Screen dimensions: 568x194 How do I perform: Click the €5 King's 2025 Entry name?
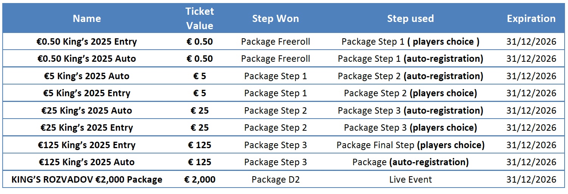click(x=87, y=93)
